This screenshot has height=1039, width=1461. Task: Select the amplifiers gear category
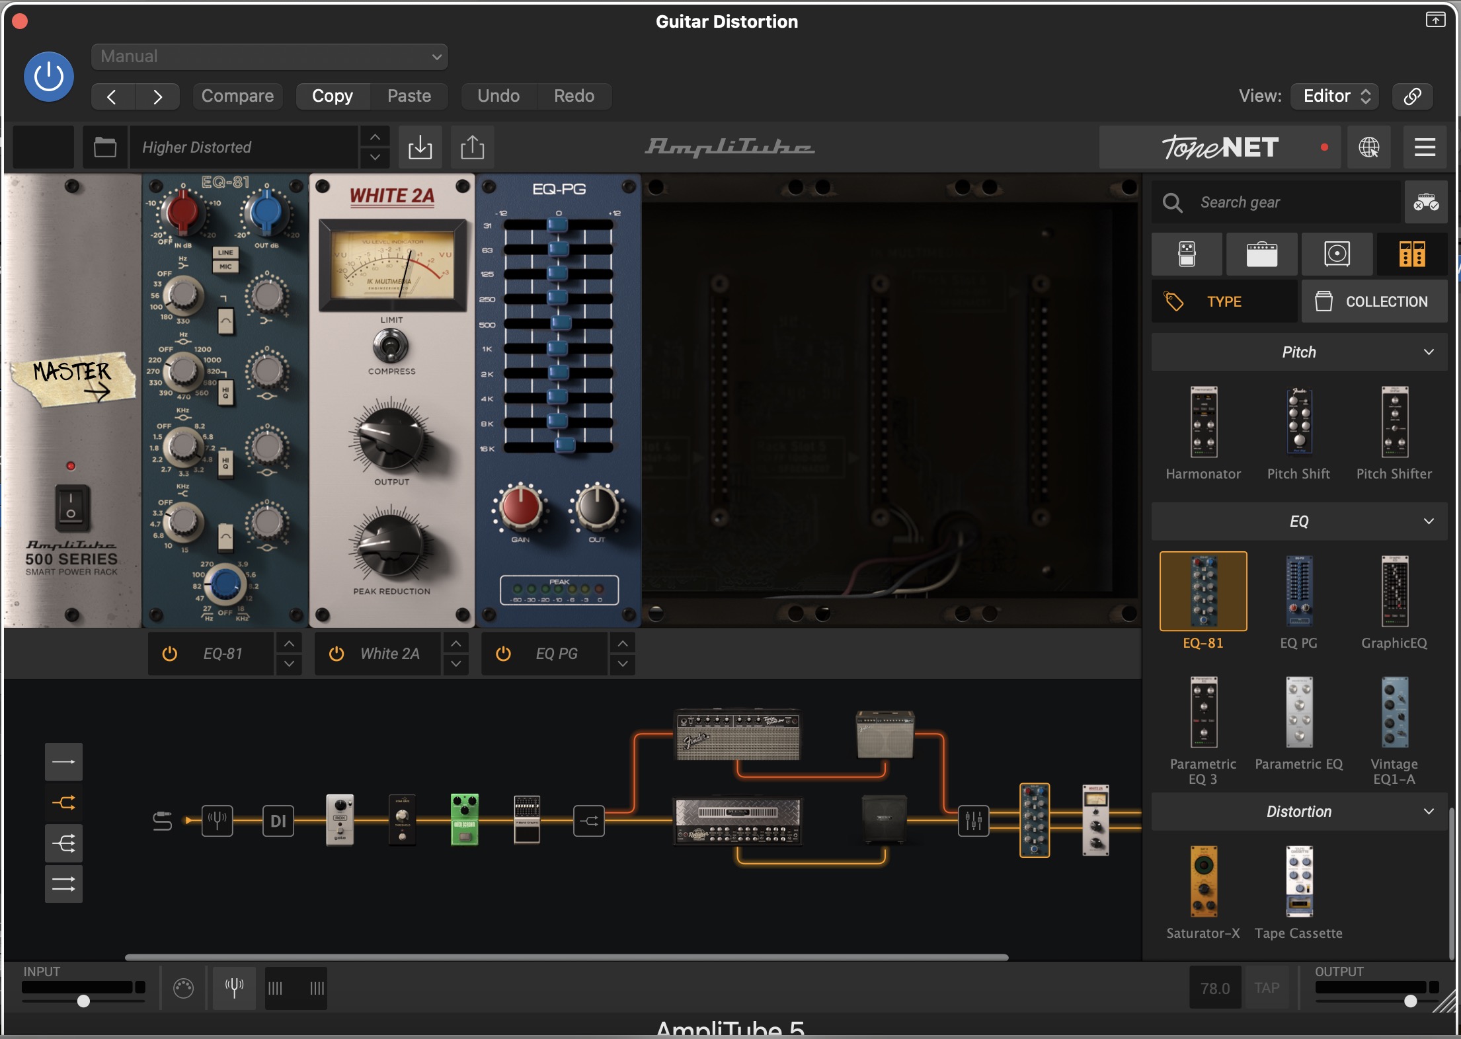[x=1262, y=254]
